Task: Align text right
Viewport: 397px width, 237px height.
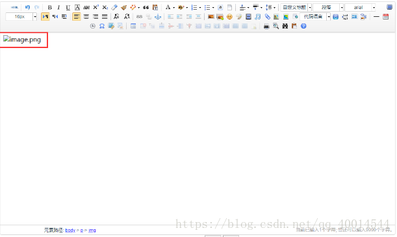Action: pos(96,17)
